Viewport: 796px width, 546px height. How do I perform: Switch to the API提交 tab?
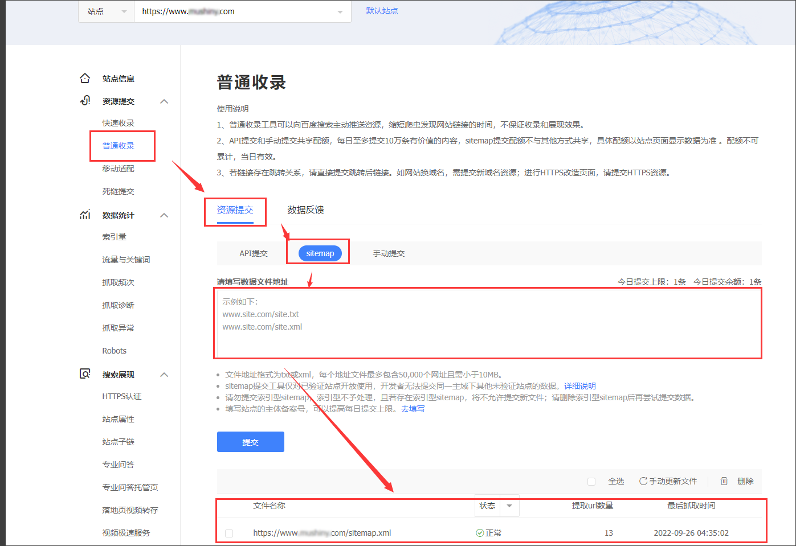coord(254,253)
